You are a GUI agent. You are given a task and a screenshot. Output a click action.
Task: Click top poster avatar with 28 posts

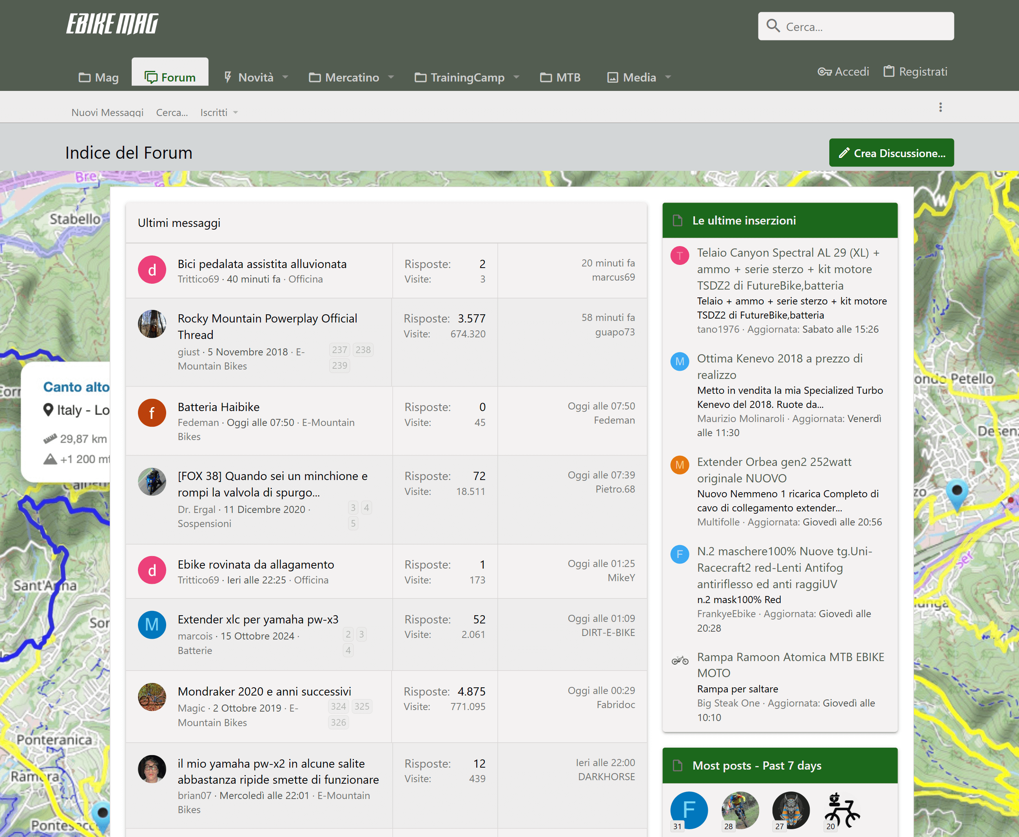pos(740,810)
